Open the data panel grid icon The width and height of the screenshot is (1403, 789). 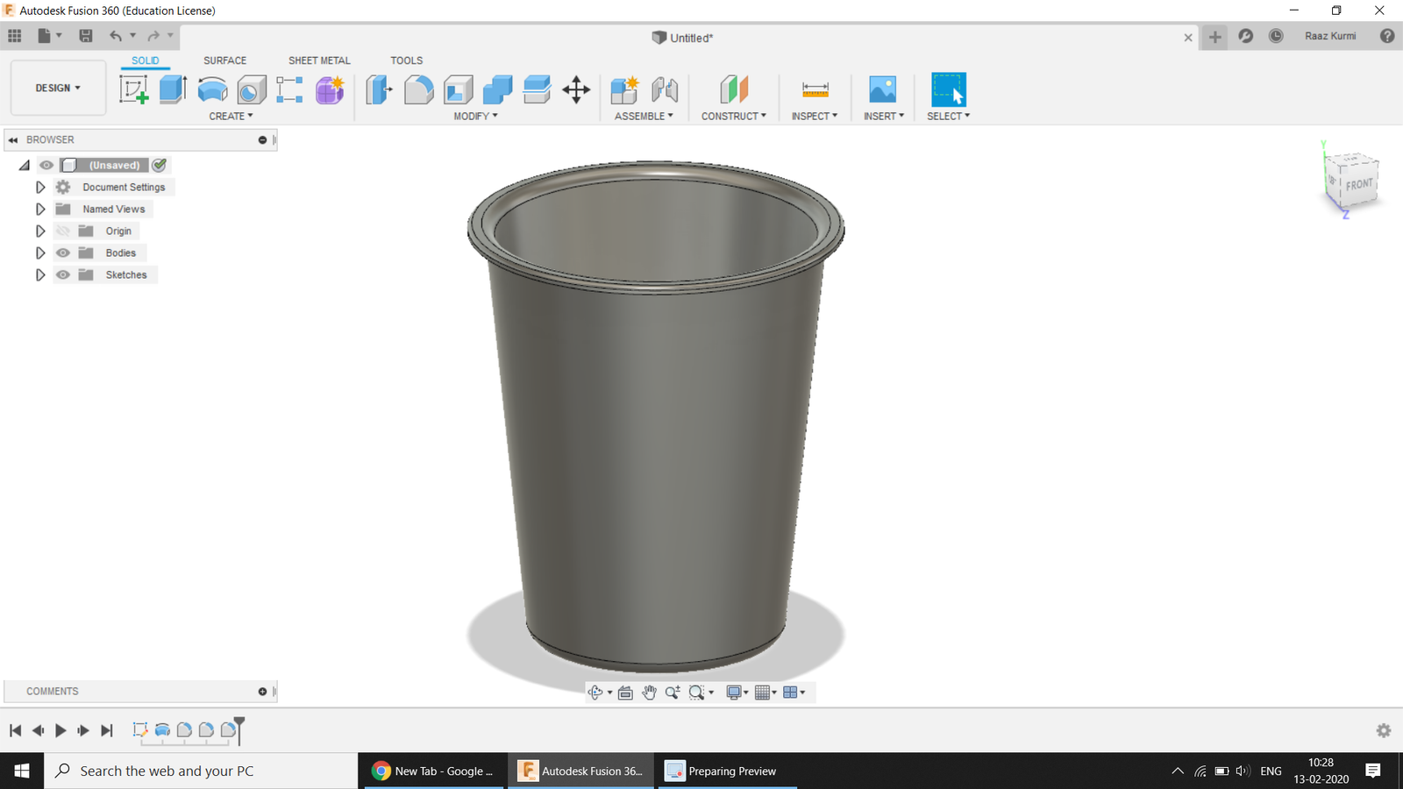(x=15, y=36)
